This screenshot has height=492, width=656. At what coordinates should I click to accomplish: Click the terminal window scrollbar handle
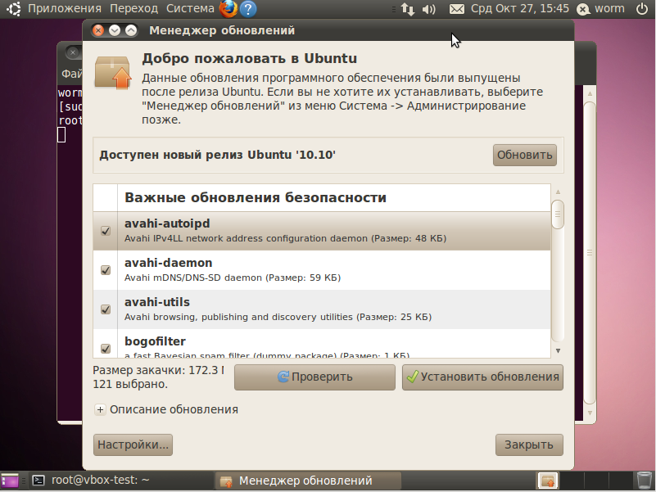click(590, 253)
